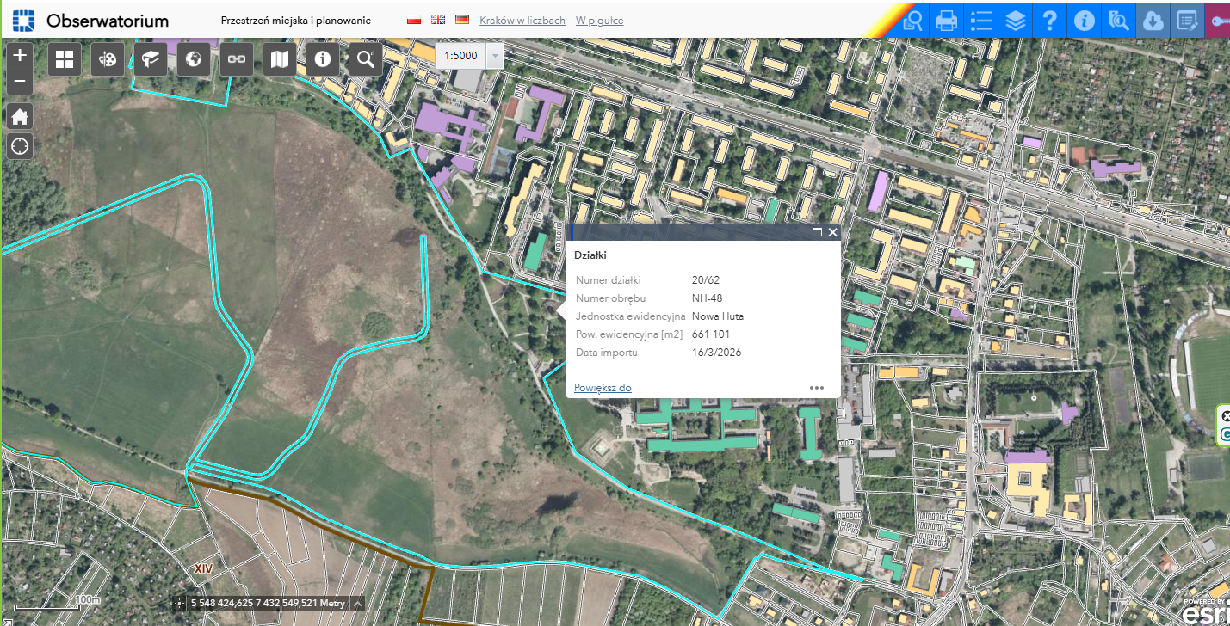Screen dimensions: 1230x626
Task: Return to the default home extent
Action: click(20, 117)
